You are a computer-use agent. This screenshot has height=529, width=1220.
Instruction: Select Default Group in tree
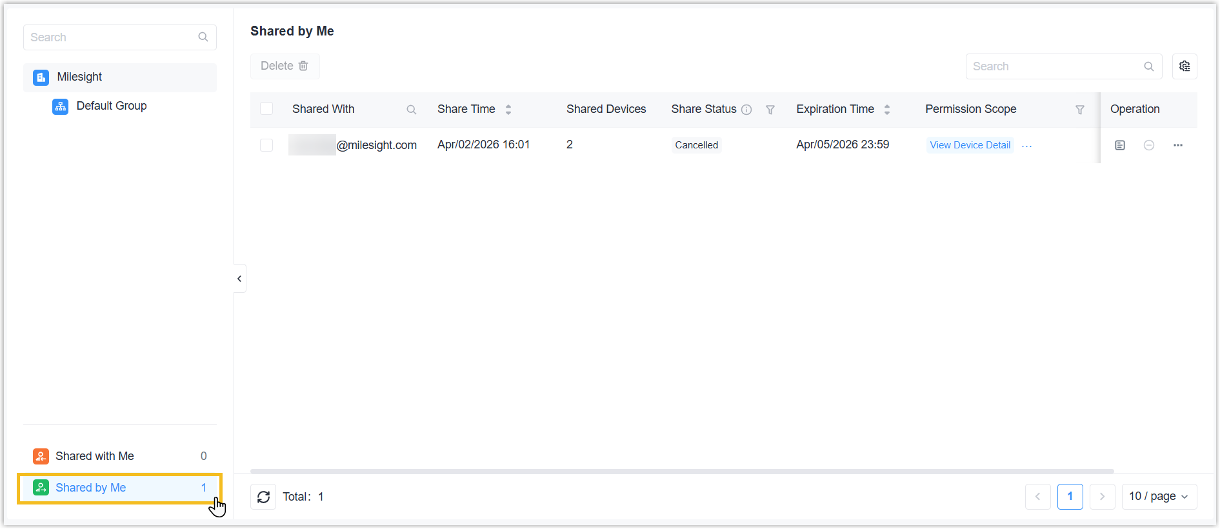(x=111, y=106)
